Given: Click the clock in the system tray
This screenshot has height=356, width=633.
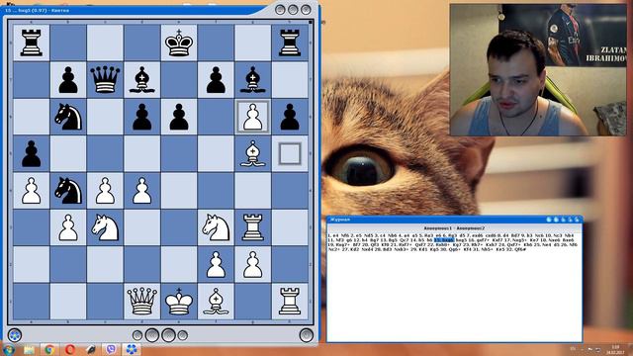Looking at the screenshot, I should point(615,349).
